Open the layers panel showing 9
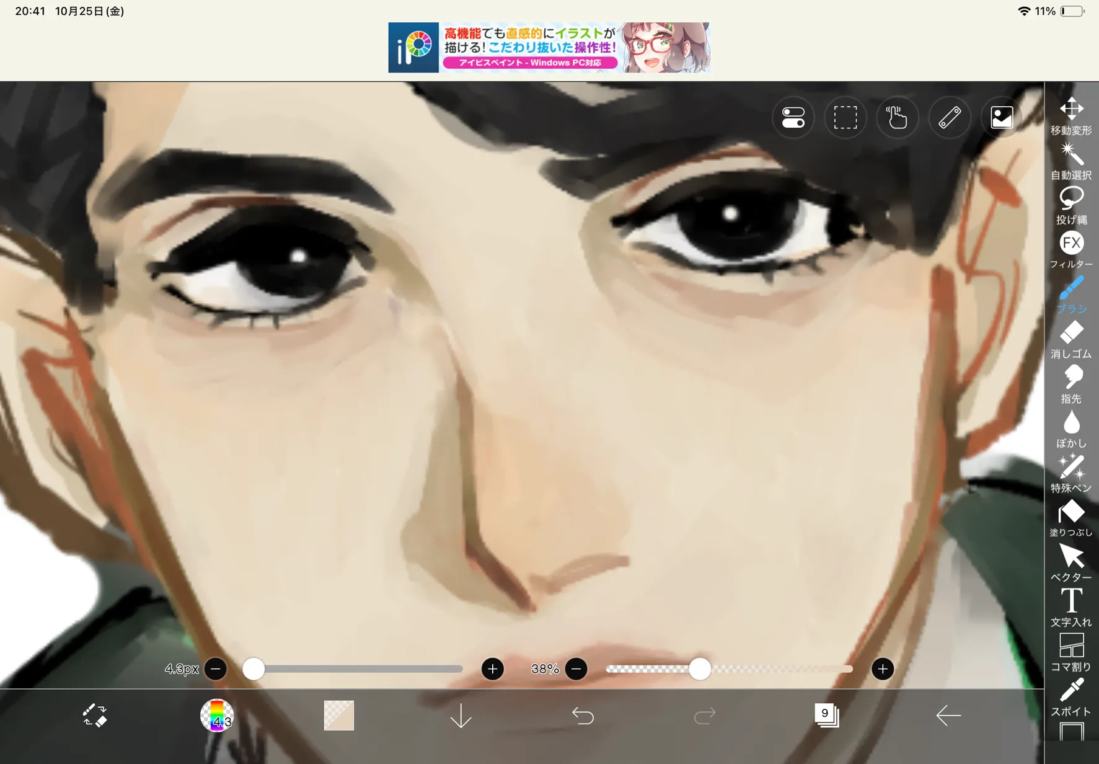1099x764 pixels. [x=826, y=715]
